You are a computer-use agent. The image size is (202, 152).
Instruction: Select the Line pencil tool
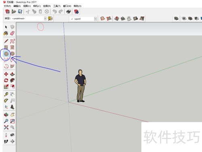pos(6,41)
